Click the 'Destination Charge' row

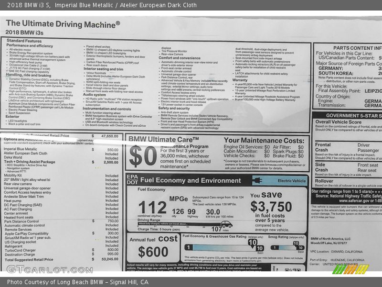pos(62,254)
